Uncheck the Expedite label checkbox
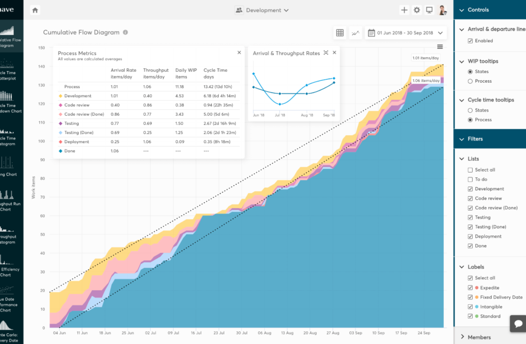The height and width of the screenshot is (344, 526). (470, 288)
